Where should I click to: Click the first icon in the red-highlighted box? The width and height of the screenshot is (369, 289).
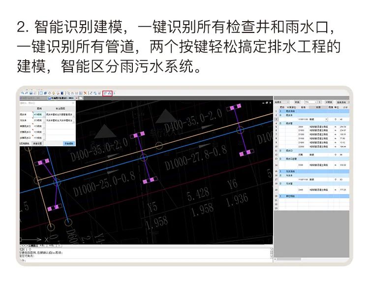click(x=105, y=93)
